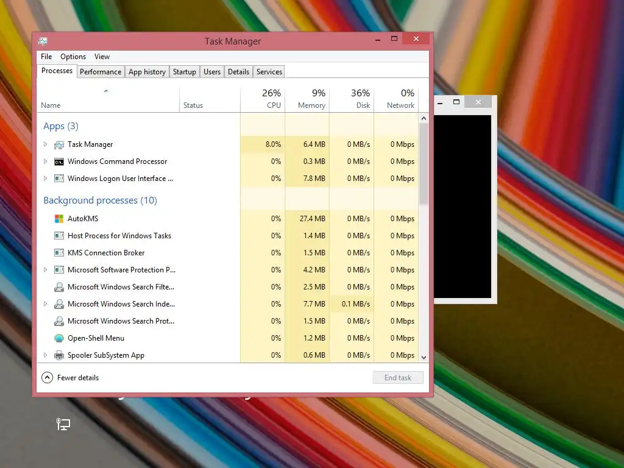Screen dimensions: 624x468
Task: Switch to the Details tab
Action: click(238, 72)
